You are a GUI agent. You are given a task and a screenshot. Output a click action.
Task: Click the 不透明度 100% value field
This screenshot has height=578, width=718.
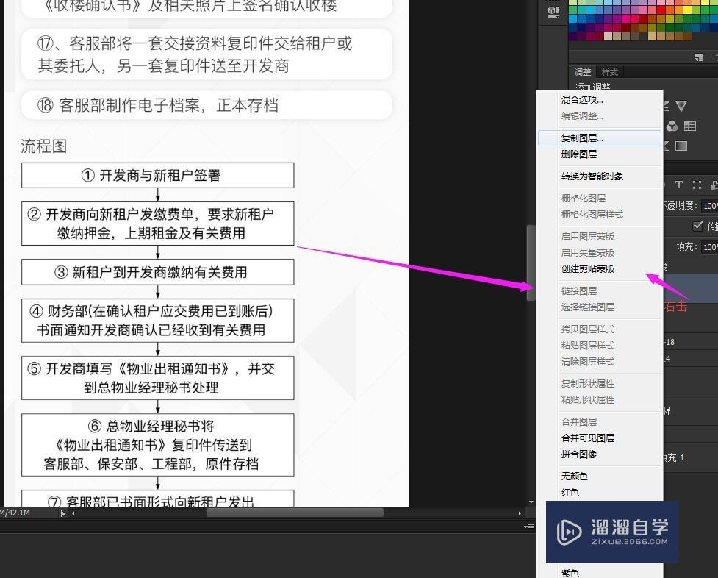point(708,205)
